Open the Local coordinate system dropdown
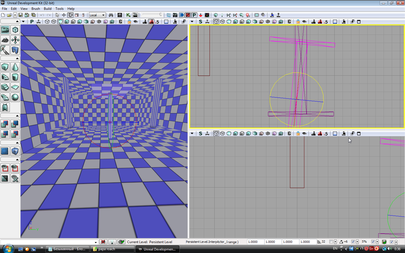 coord(97,15)
